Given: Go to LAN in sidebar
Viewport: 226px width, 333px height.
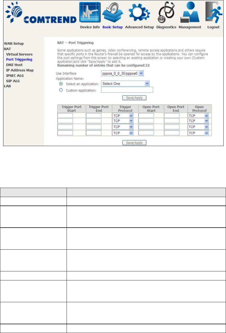Looking at the screenshot, I should point(7,86).
